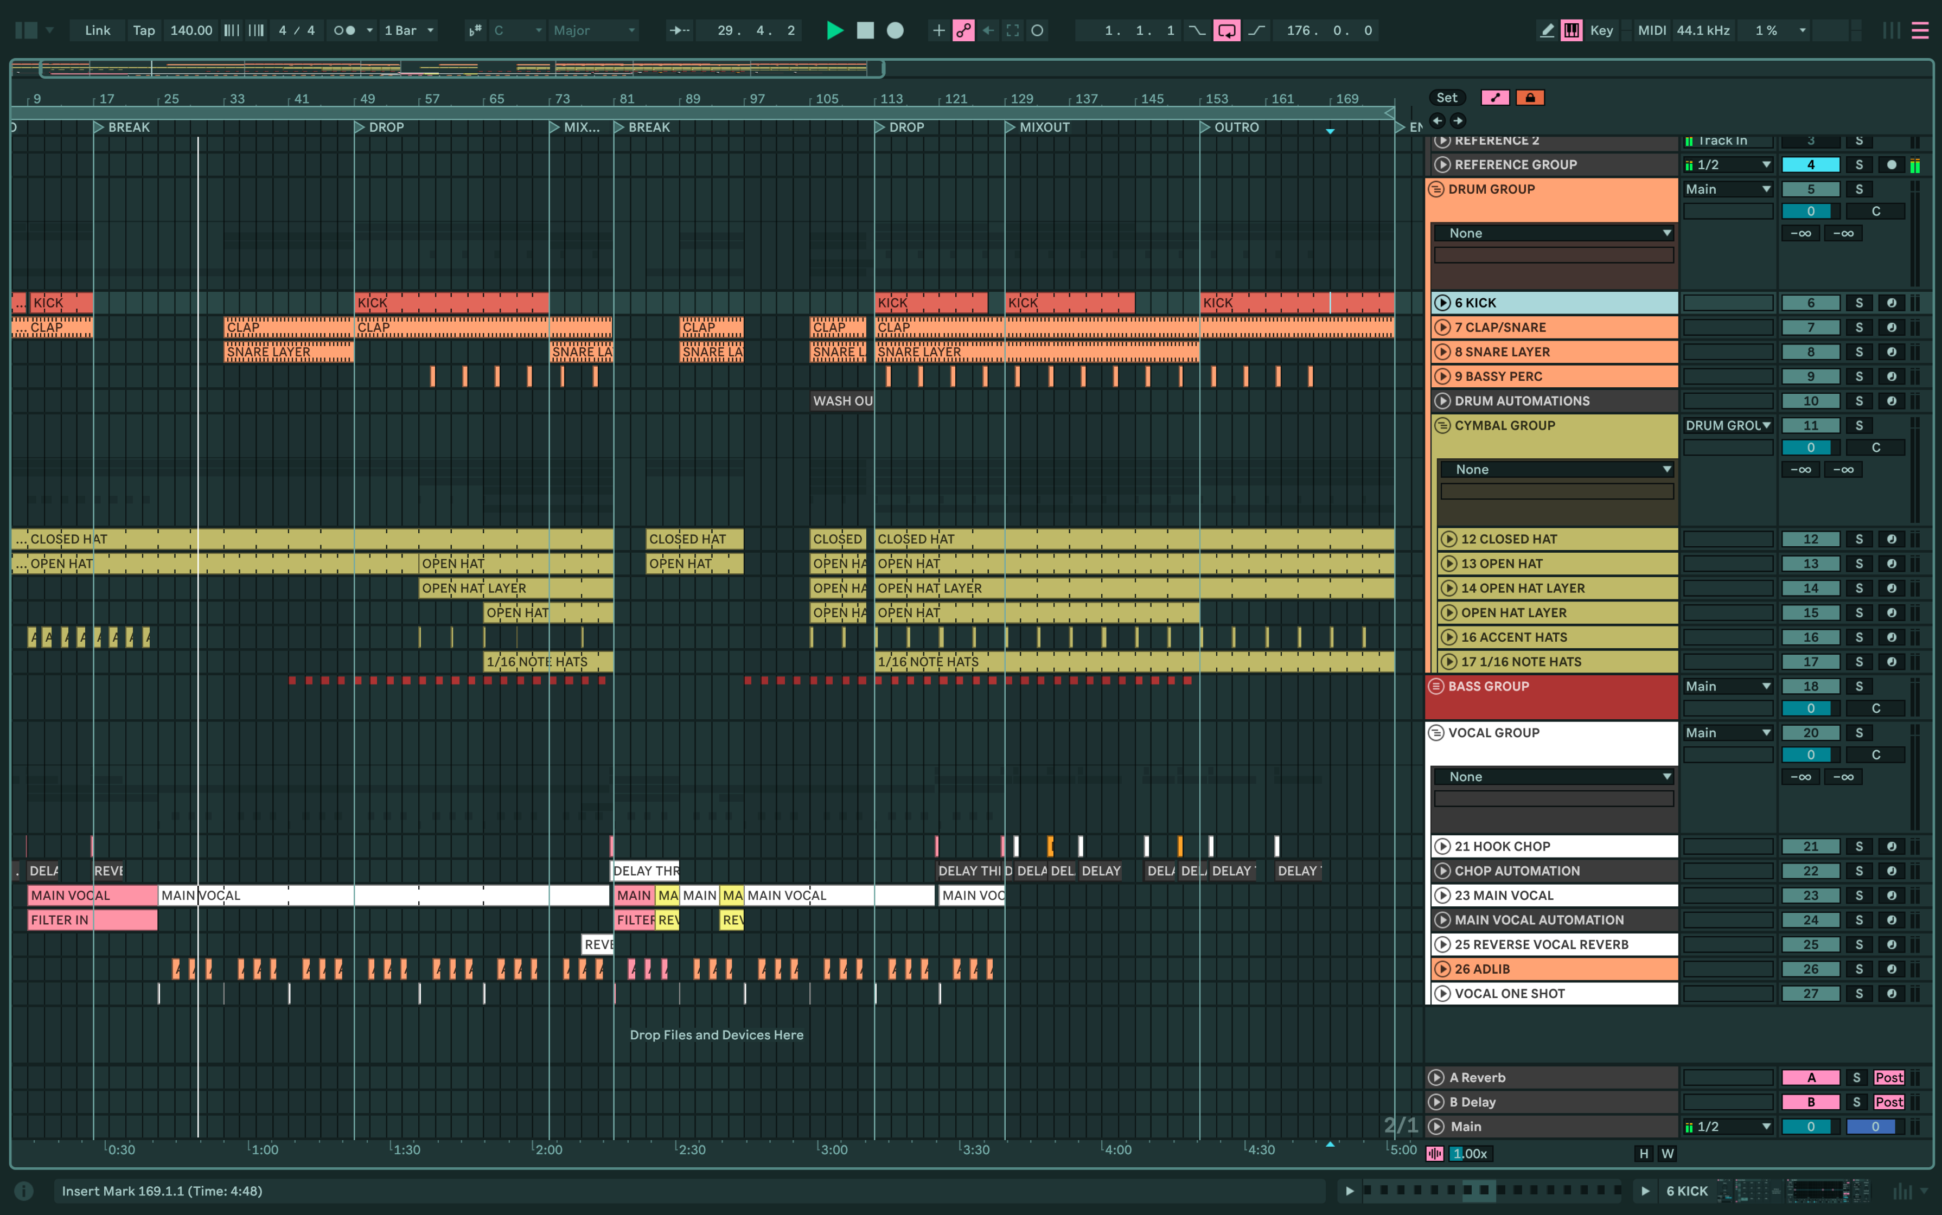Click the pink waveform Optimize Height icon
The height and width of the screenshot is (1215, 1942).
tap(1434, 1154)
